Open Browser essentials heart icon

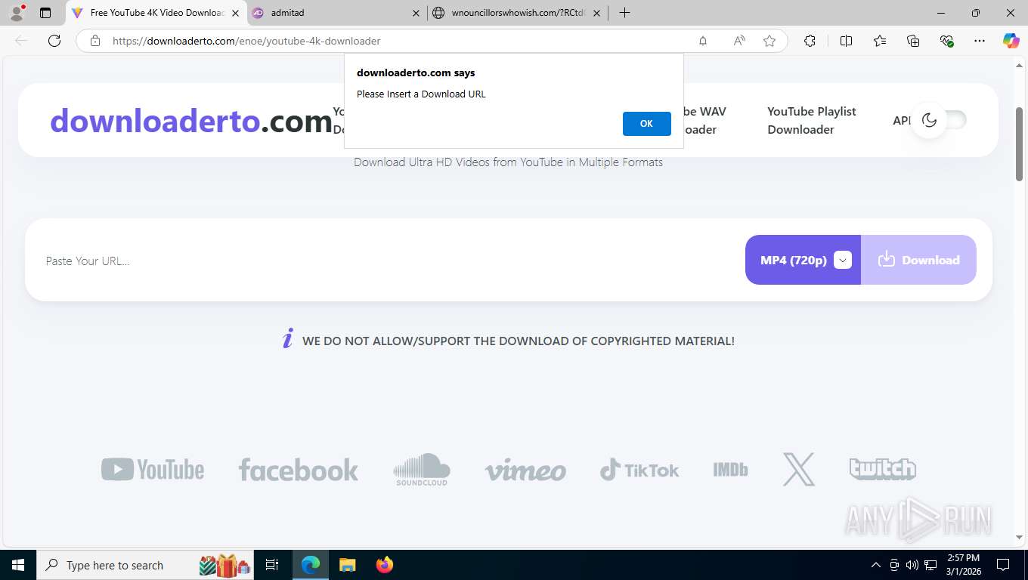946,41
